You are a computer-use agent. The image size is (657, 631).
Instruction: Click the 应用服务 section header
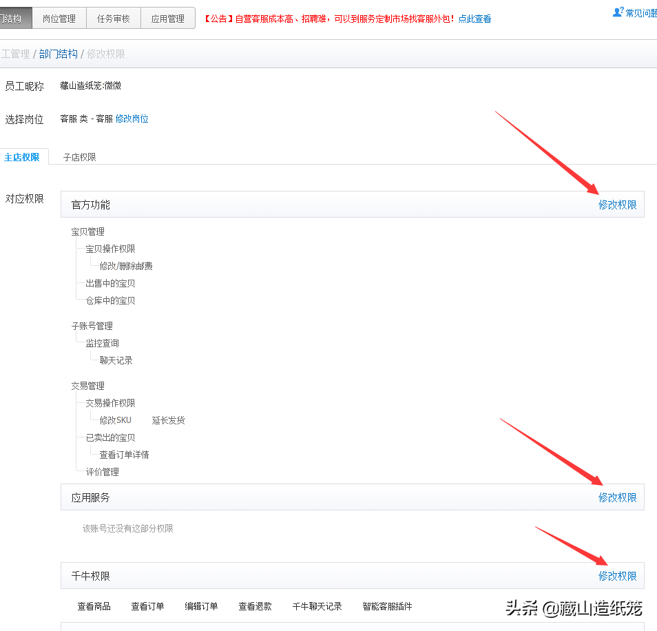[353, 497]
